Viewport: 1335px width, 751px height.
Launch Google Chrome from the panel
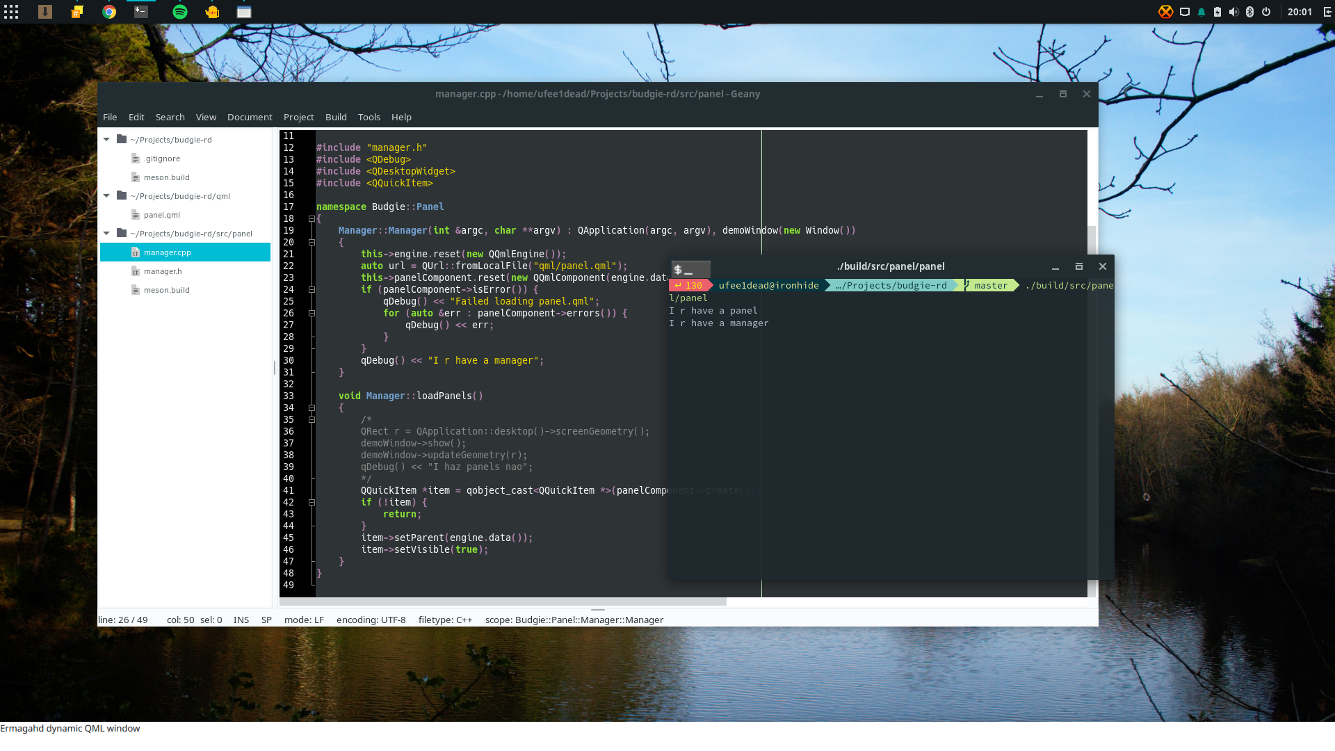click(109, 12)
